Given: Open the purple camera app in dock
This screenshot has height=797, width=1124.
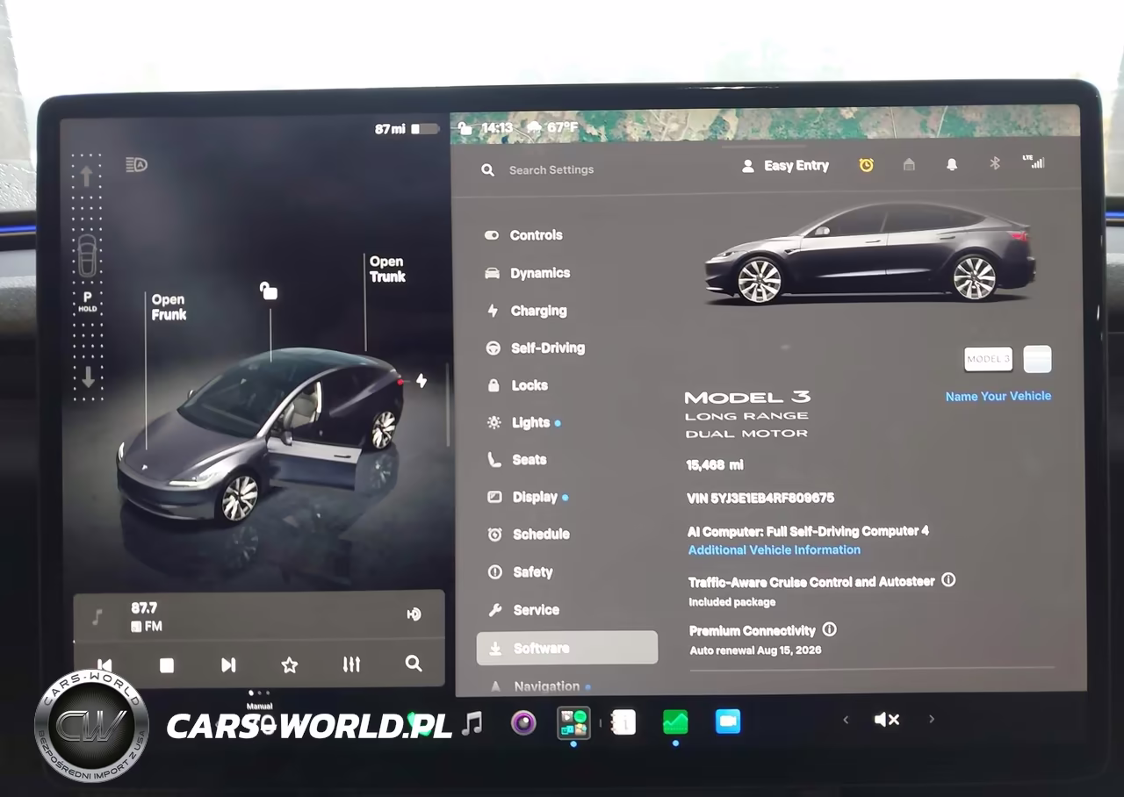Looking at the screenshot, I should click(x=523, y=722).
